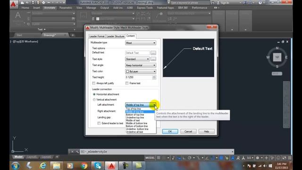Open the annotation scale 1:1 dropdown
Screen dimensions: 302x170
(250, 158)
